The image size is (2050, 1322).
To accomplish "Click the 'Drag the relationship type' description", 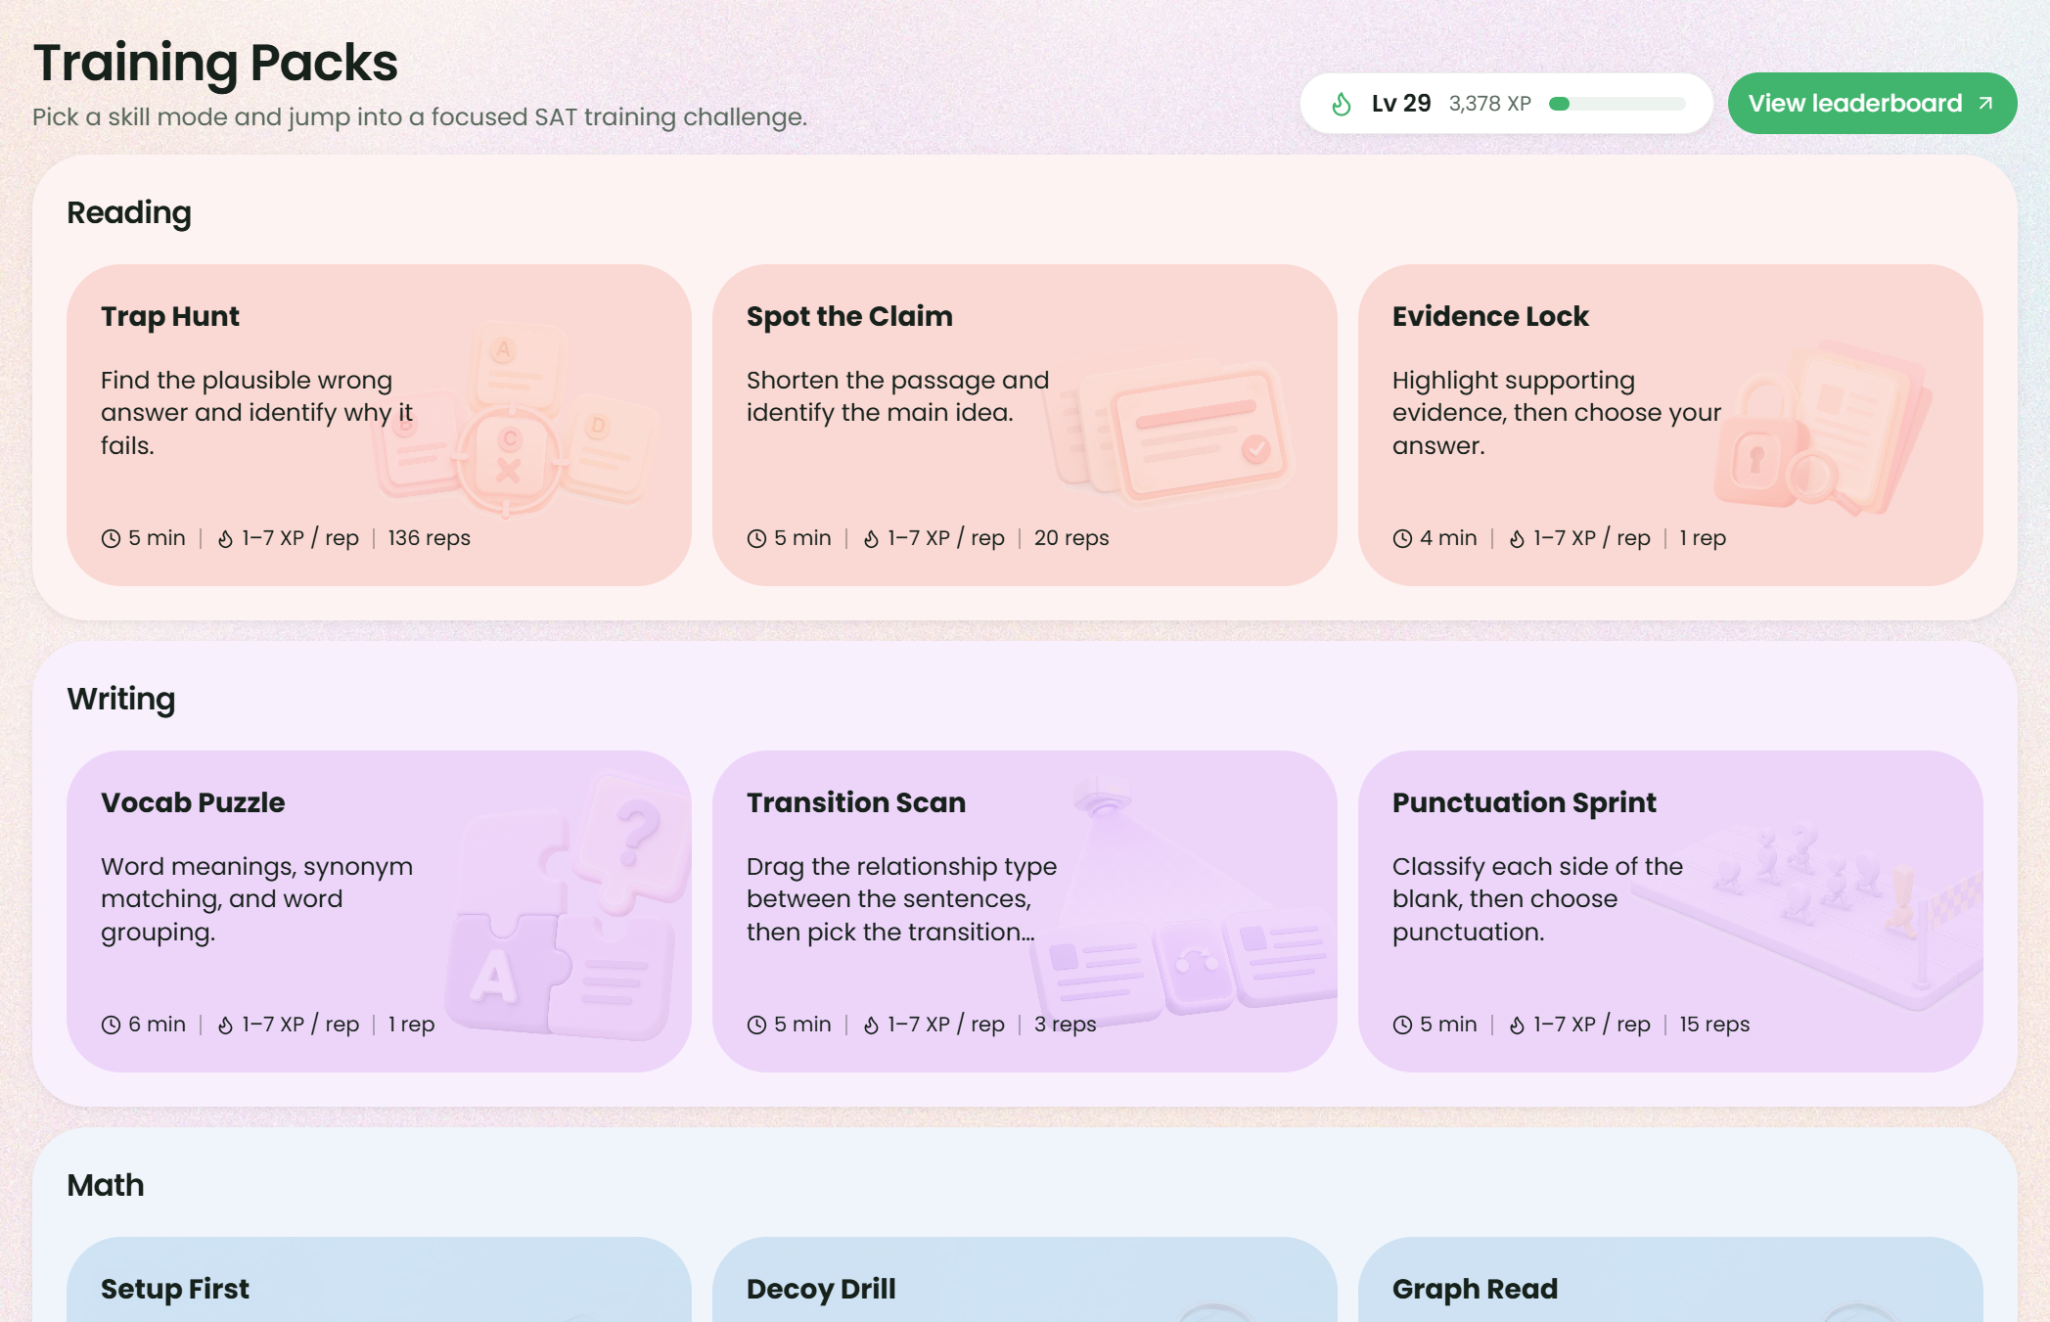I will [901, 899].
